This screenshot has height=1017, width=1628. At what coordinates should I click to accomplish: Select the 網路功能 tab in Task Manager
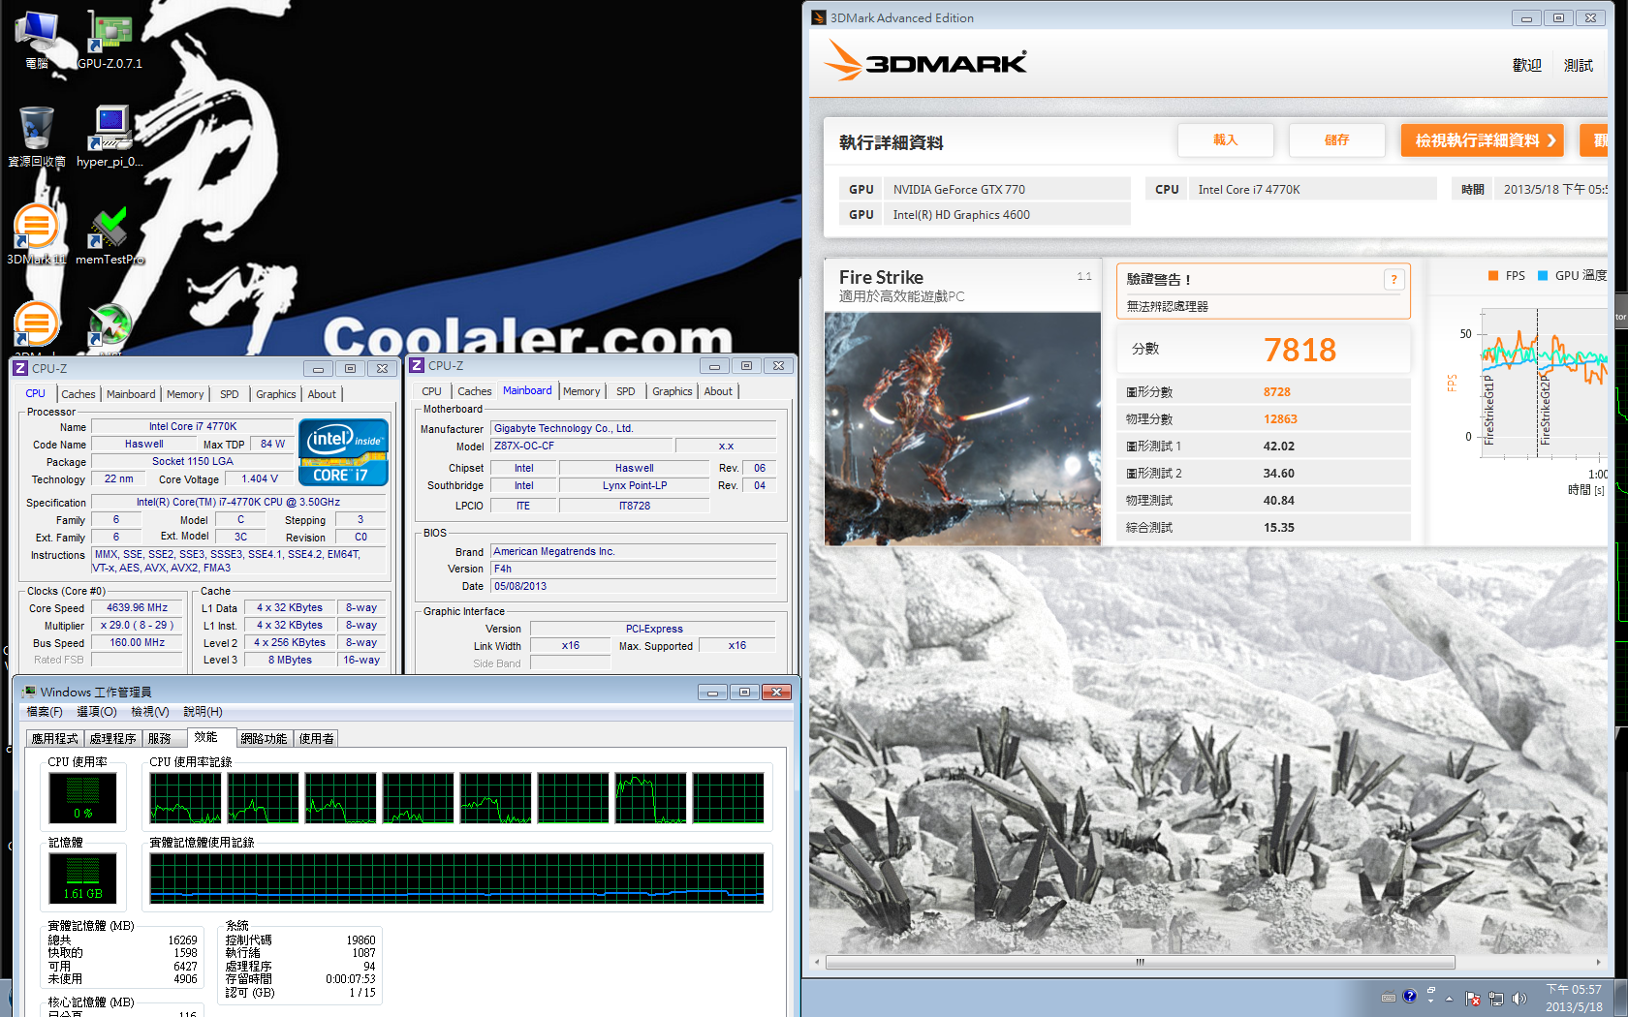pos(264,738)
